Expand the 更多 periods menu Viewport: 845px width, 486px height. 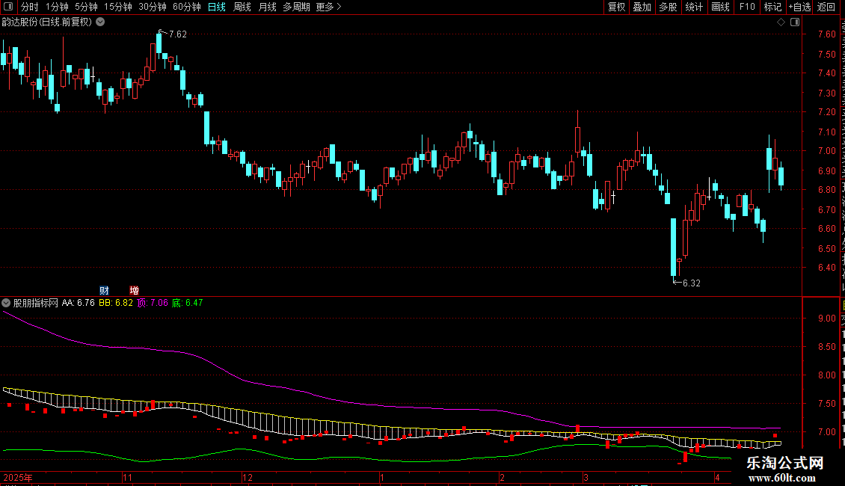tap(328, 7)
